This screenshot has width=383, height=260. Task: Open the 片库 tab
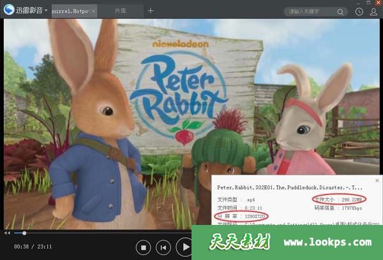point(120,11)
